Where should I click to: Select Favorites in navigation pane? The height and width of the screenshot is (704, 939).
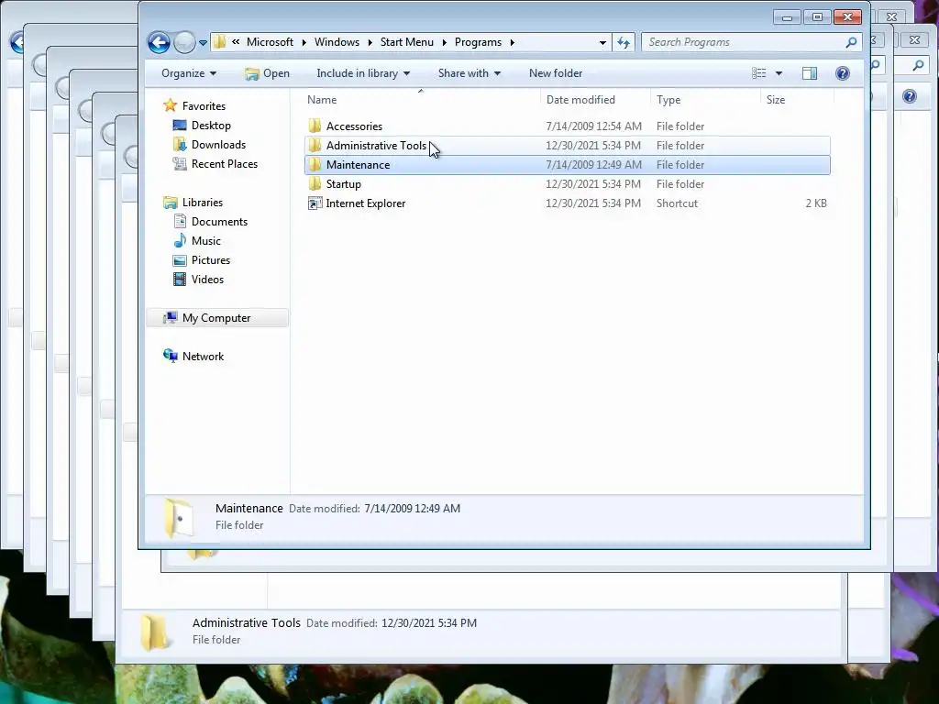pyautogui.click(x=204, y=106)
